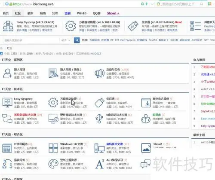215x180 pixels.
Task: Open 新人指南 via its document-hammer icon
Action: pos(53,73)
